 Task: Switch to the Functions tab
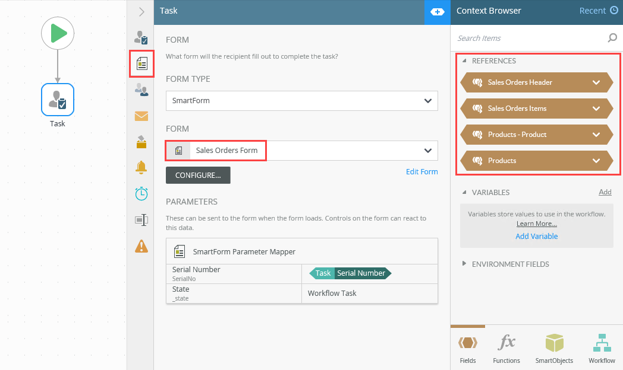pos(506,349)
